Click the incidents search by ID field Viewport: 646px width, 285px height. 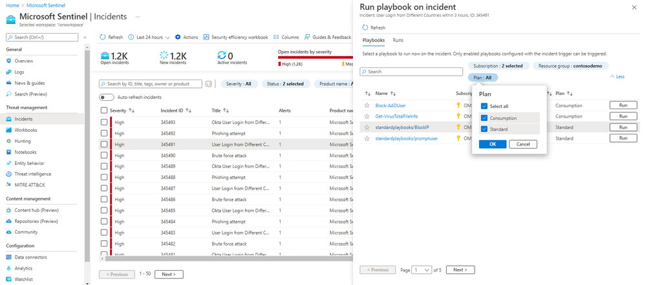[x=151, y=84]
